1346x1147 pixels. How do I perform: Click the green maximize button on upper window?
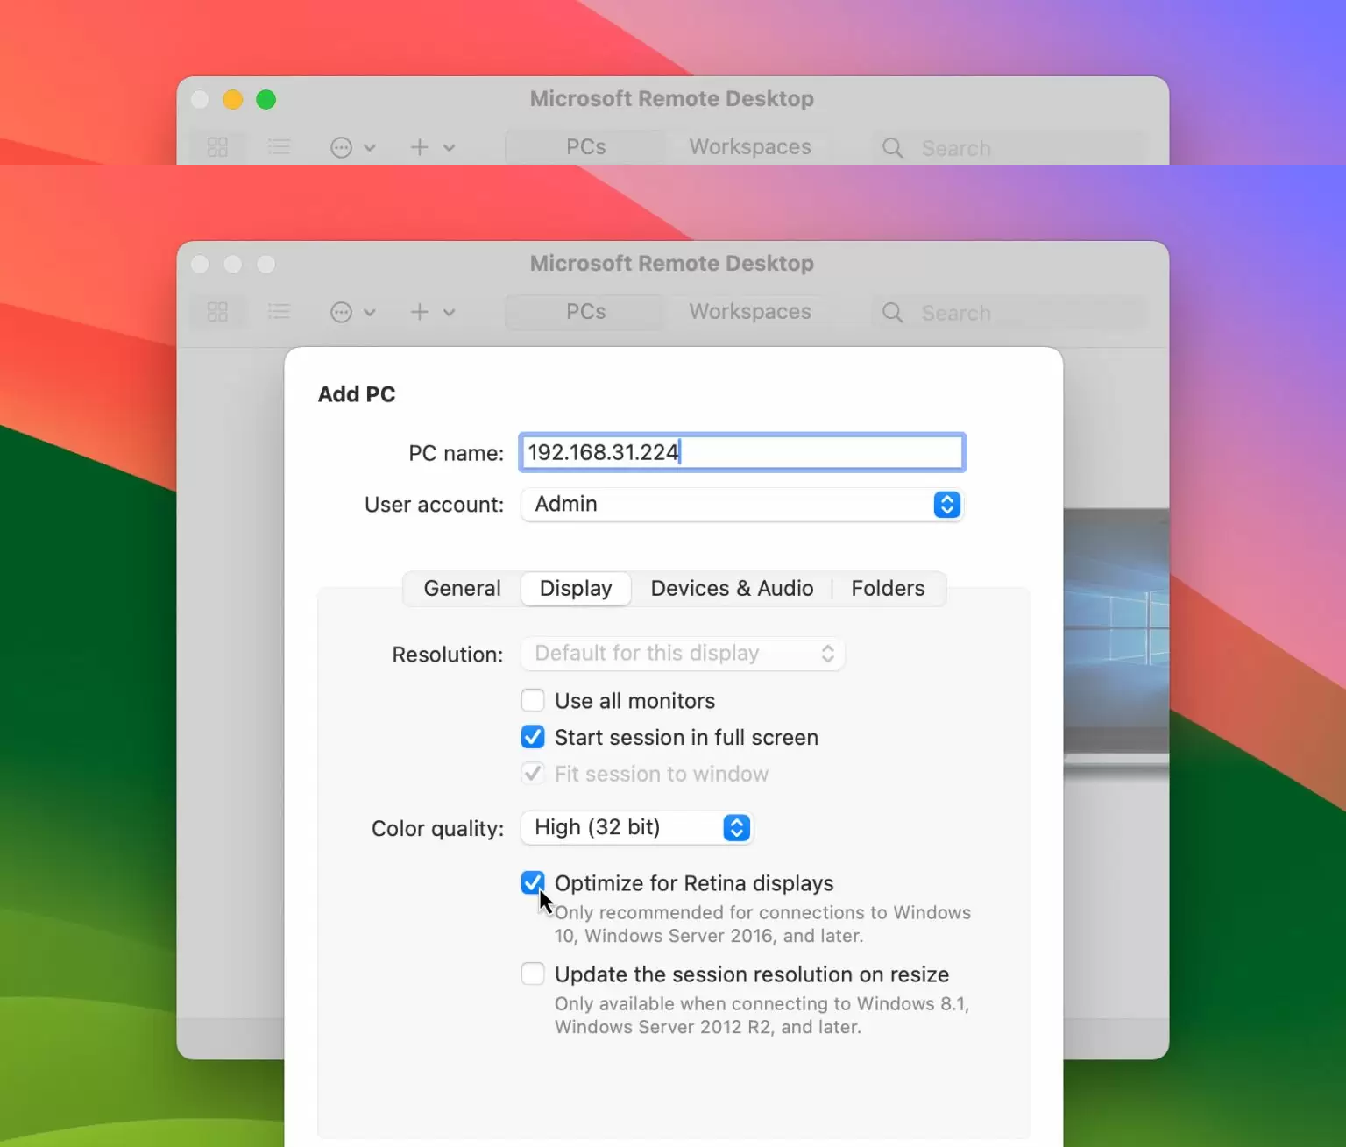266,99
